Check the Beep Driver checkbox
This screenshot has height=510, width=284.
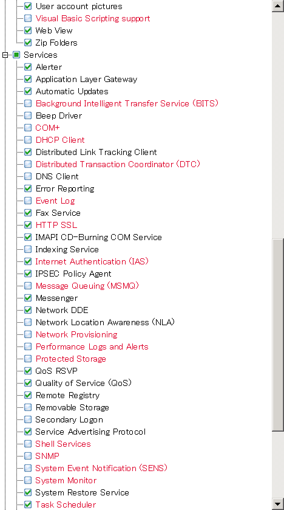pyautogui.click(x=29, y=115)
